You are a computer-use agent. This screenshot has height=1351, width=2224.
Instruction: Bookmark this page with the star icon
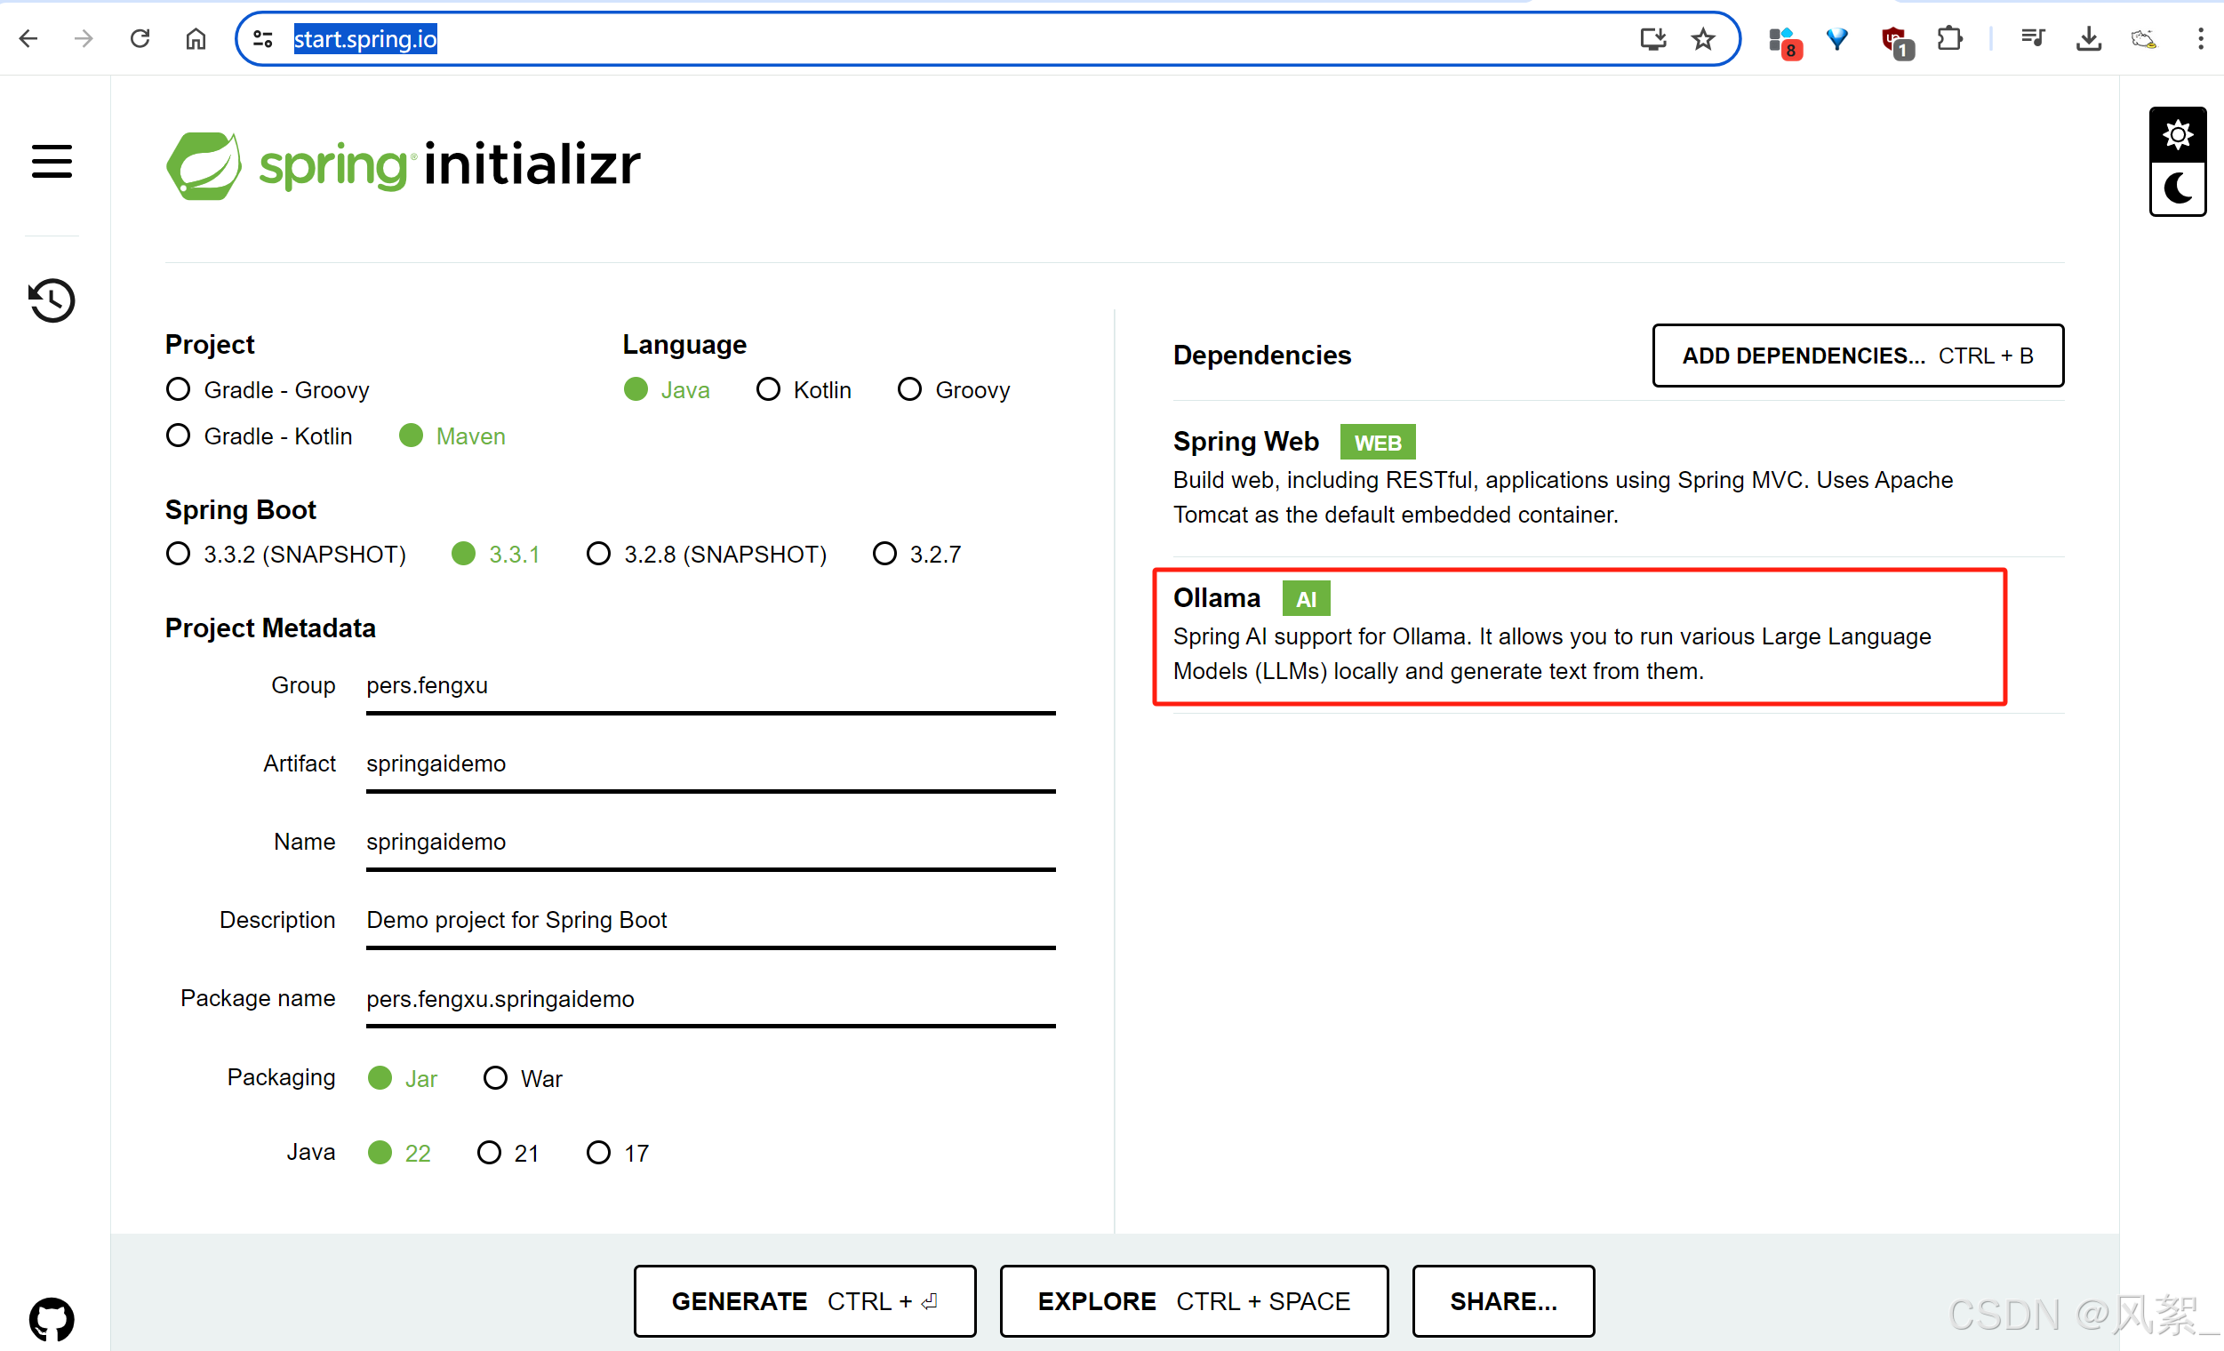click(x=1703, y=39)
